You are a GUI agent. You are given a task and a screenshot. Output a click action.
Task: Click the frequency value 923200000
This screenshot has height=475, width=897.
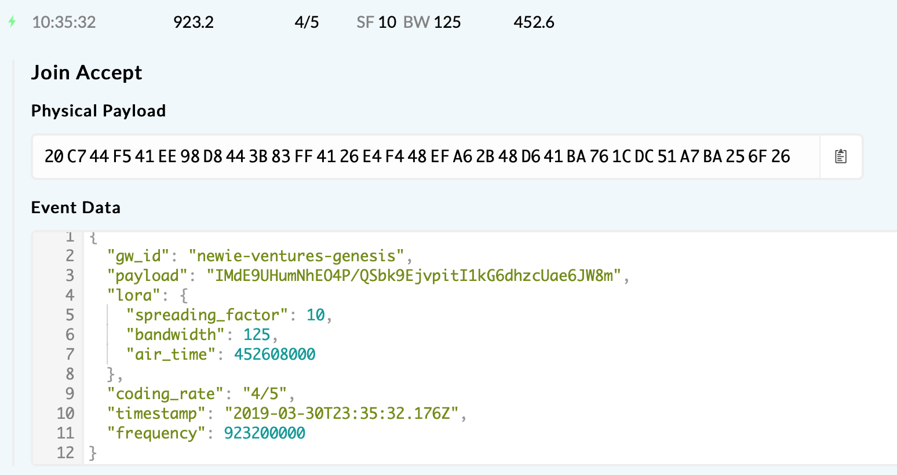pyautogui.click(x=265, y=433)
